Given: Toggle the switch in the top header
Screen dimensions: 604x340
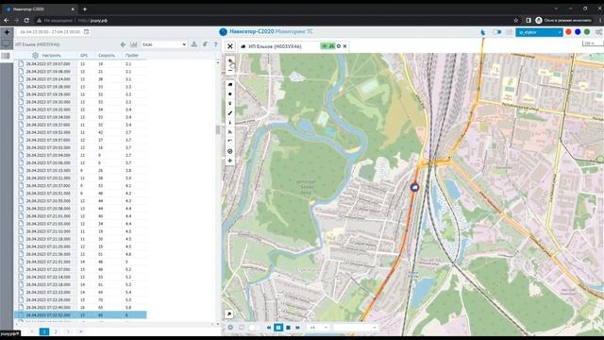Looking at the screenshot, I should point(497,32).
